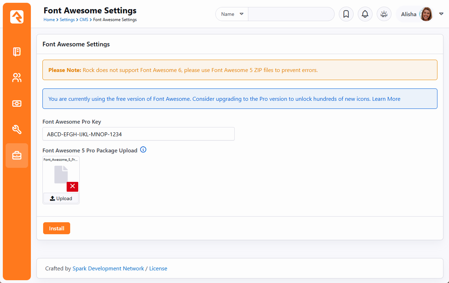Image resolution: width=449 pixels, height=283 pixels.
Task: Open the Tools wrench icon in sidebar
Action: click(17, 129)
